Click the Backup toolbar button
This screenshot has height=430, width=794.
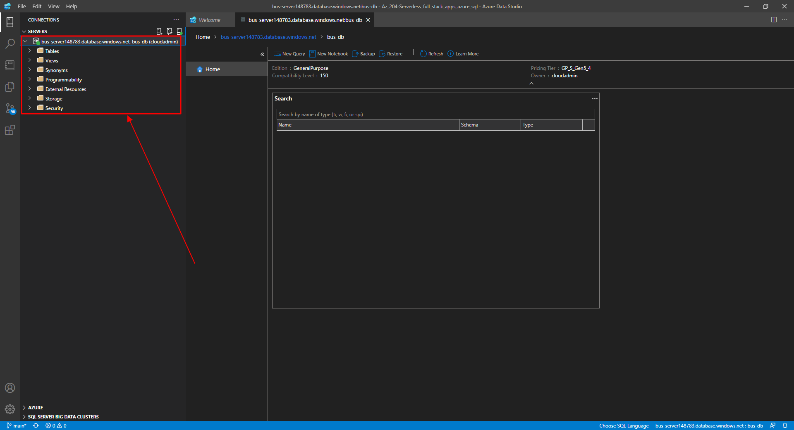click(x=364, y=54)
